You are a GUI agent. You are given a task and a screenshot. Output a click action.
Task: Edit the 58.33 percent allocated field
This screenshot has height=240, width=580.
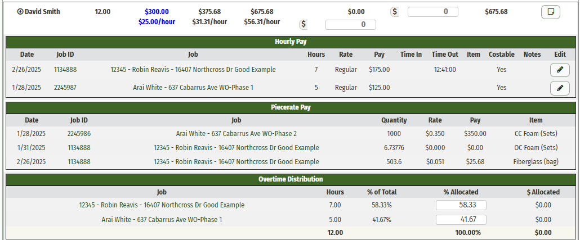pyautogui.click(x=461, y=205)
